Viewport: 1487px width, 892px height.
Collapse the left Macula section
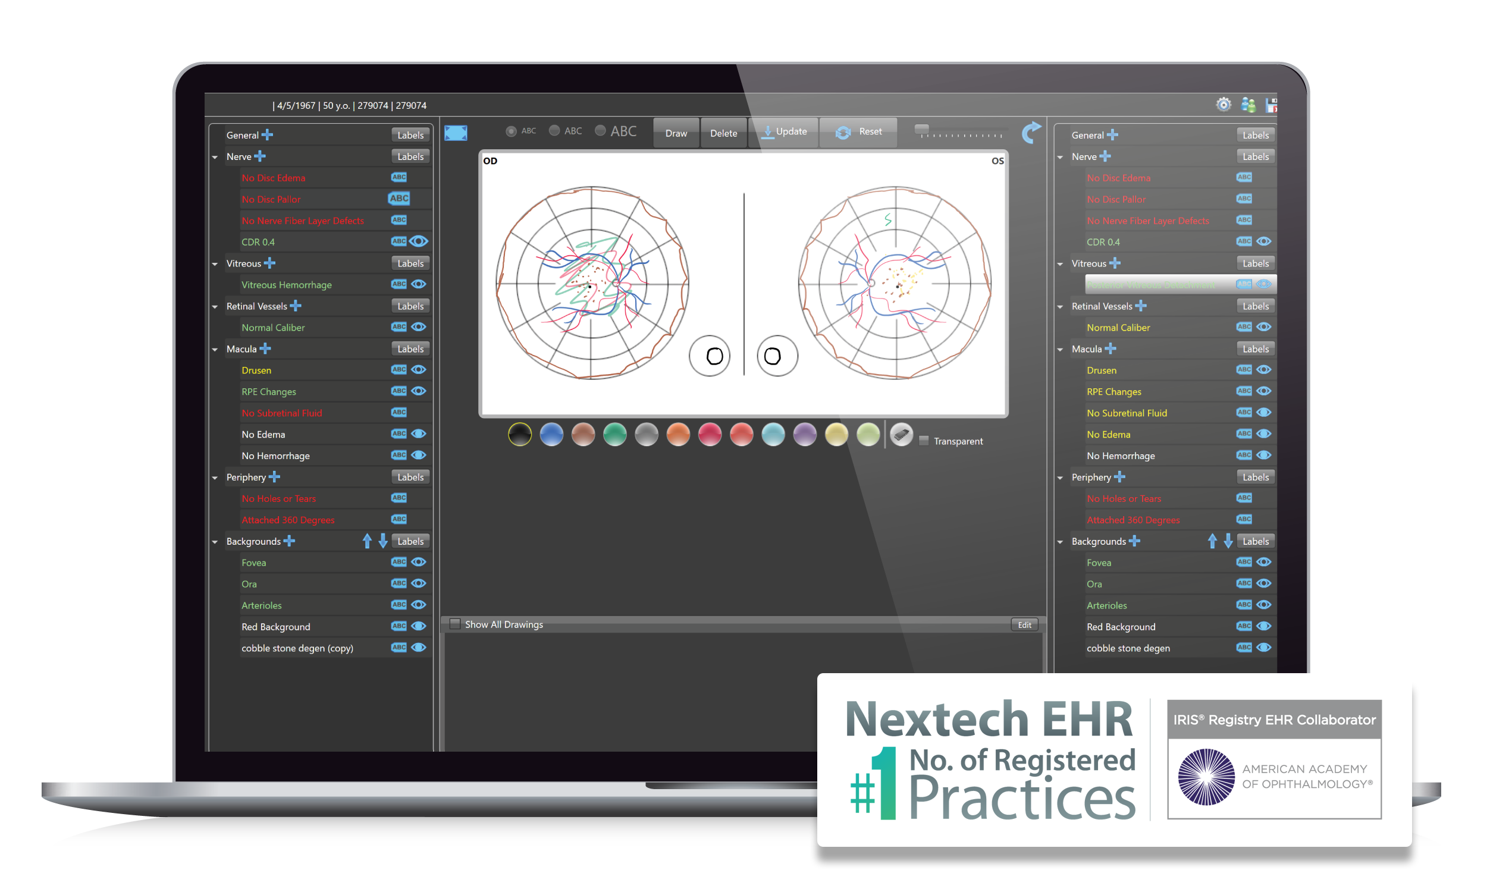215,349
